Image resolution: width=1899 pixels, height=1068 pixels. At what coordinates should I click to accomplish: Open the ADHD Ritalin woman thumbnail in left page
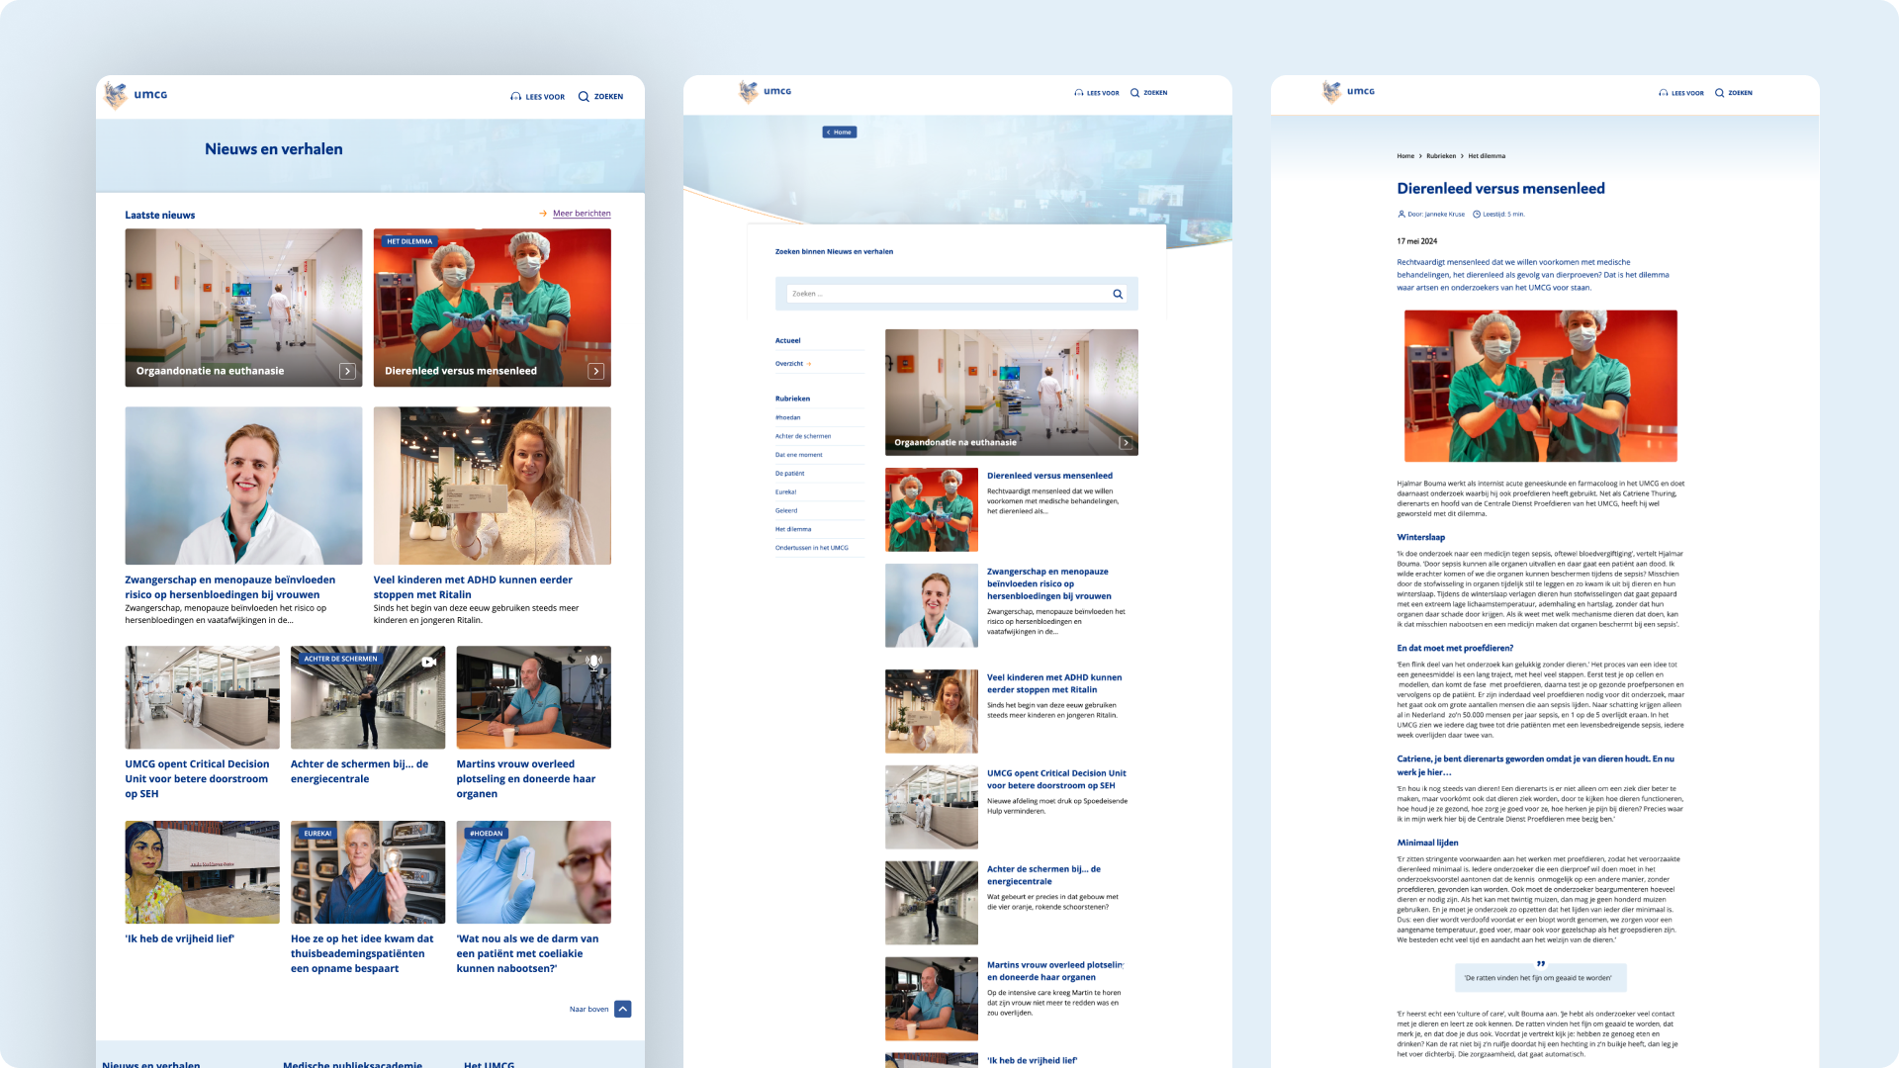click(493, 486)
